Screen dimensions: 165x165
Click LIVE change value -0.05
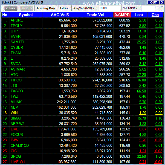click(x=158, y=129)
